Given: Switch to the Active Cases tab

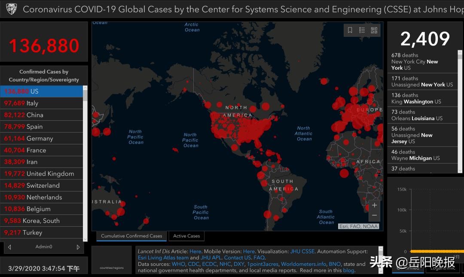Looking at the screenshot, I should point(186,236).
